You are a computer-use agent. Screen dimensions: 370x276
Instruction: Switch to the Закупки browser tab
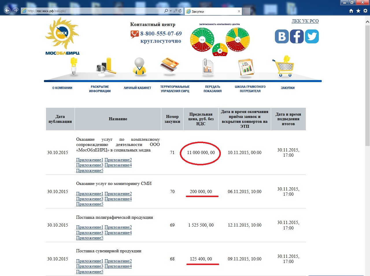(213, 11)
